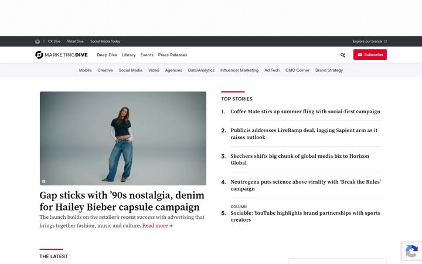The image size is (422, 264).
Task: Open Press Releases in main navigation
Action: coord(172,55)
